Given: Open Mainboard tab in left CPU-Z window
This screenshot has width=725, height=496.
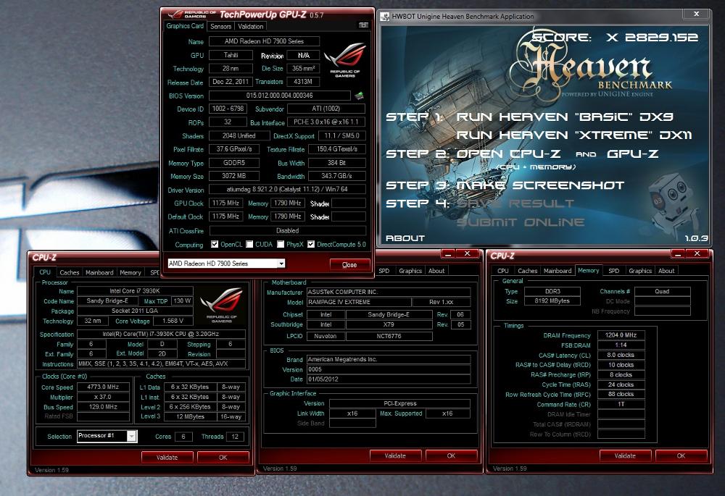Looking at the screenshot, I should pos(99,272).
